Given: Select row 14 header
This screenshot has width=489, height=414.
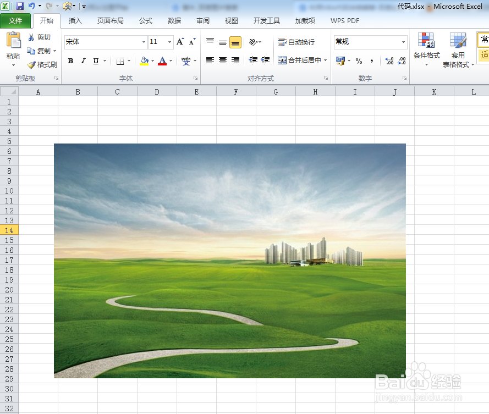Looking at the screenshot, I should point(9,230).
